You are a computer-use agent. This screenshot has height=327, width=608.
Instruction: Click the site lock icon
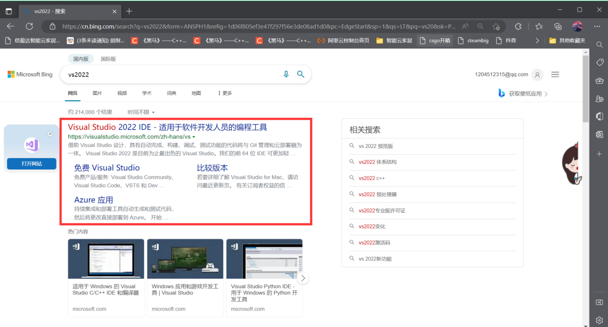point(52,26)
